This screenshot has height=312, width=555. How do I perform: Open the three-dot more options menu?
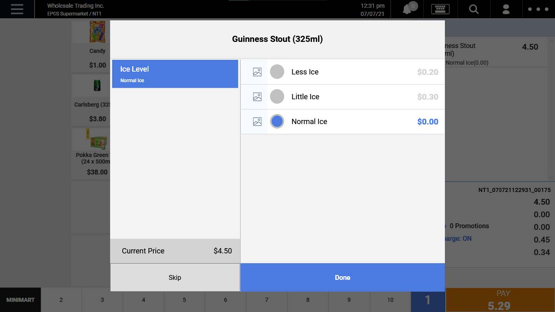(x=538, y=9)
